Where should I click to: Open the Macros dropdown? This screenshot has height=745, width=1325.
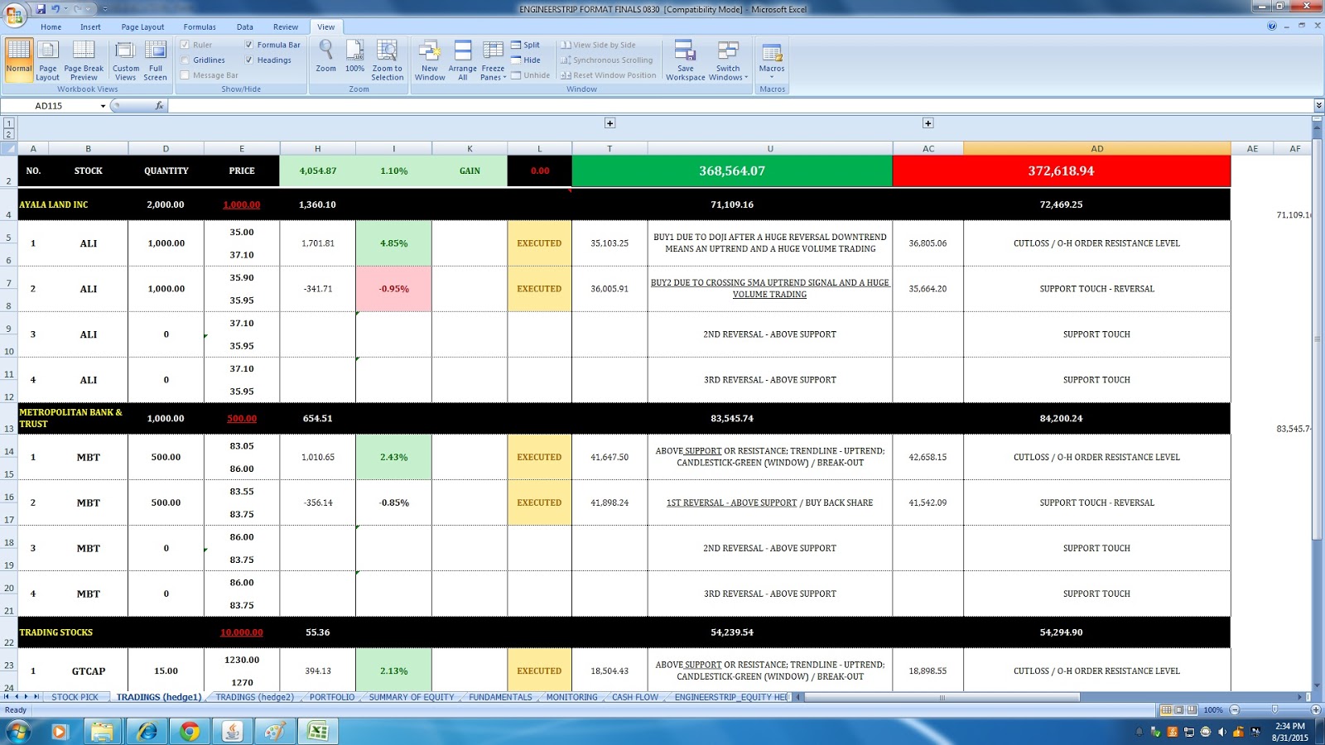tap(772, 60)
